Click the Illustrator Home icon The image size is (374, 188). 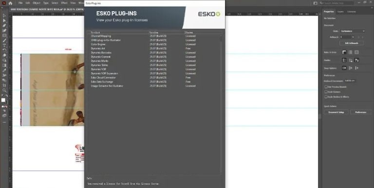(10, 3)
